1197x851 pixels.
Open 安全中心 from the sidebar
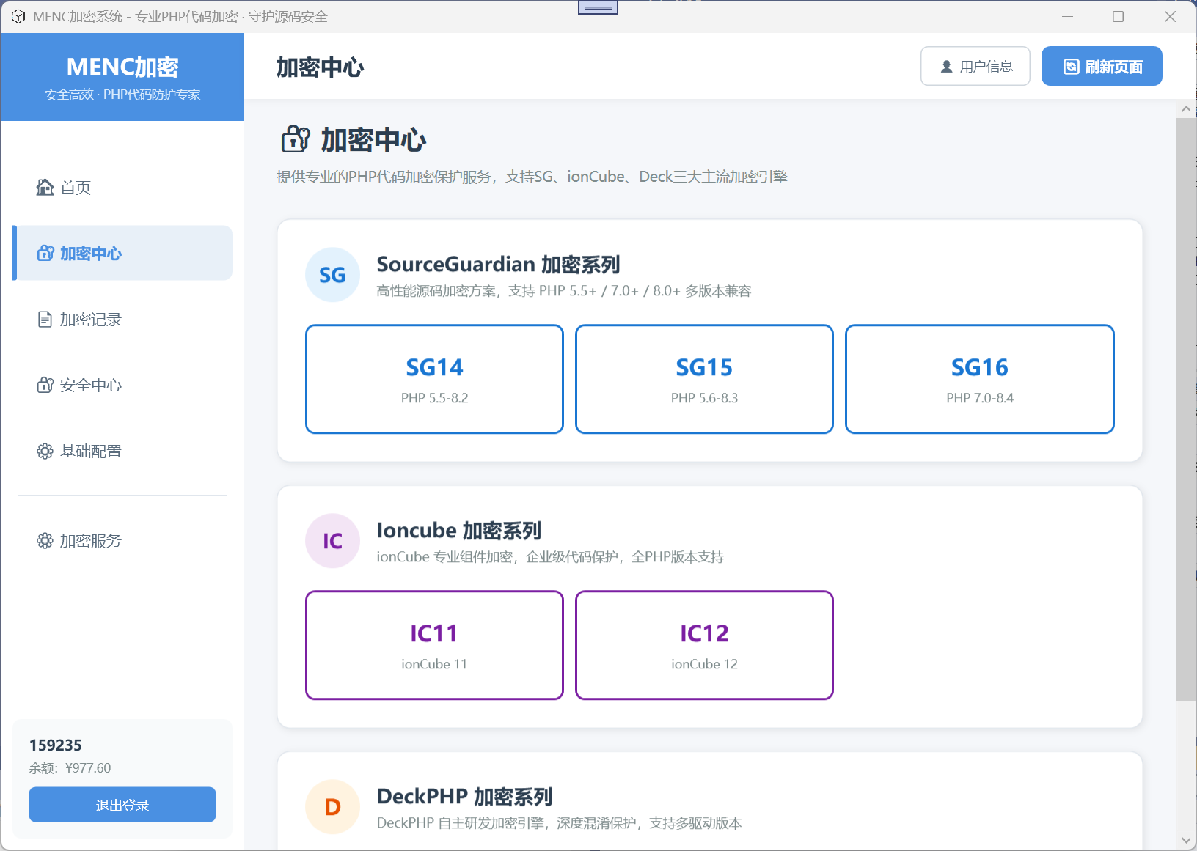tap(122, 386)
